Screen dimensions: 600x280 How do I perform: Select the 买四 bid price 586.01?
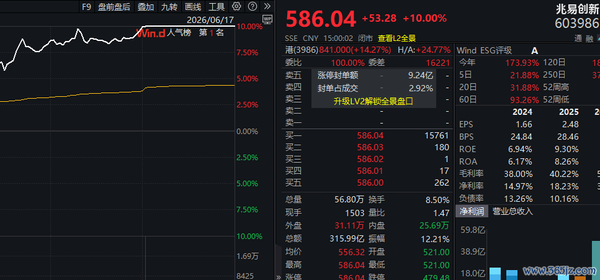point(370,171)
